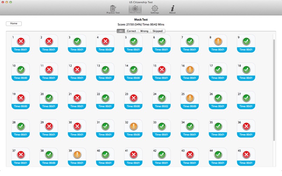
Task: Click the Home button
Action: tap(14, 24)
